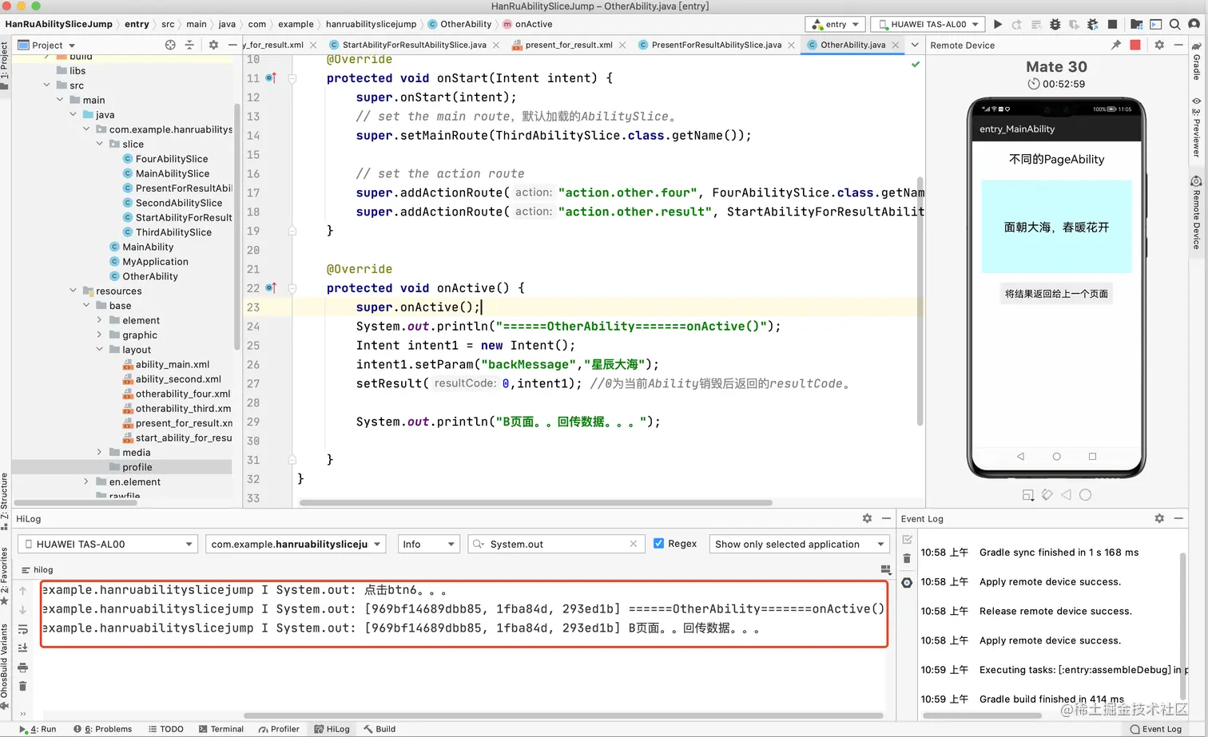Open the Info log level dropdown
Viewport: 1208px width, 737px height.
pyautogui.click(x=428, y=544)
